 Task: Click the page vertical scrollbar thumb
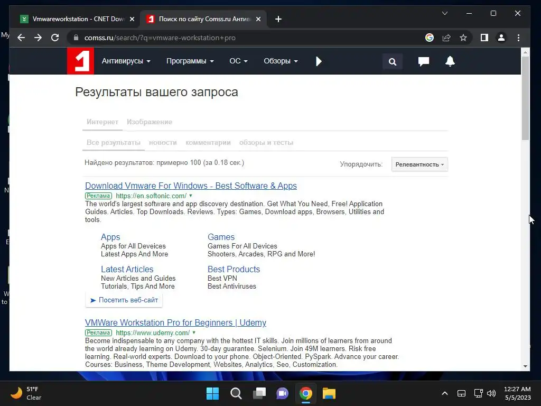(x=525, y=98)
